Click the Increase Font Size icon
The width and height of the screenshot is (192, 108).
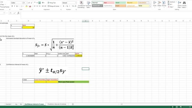tap(29, 3)
